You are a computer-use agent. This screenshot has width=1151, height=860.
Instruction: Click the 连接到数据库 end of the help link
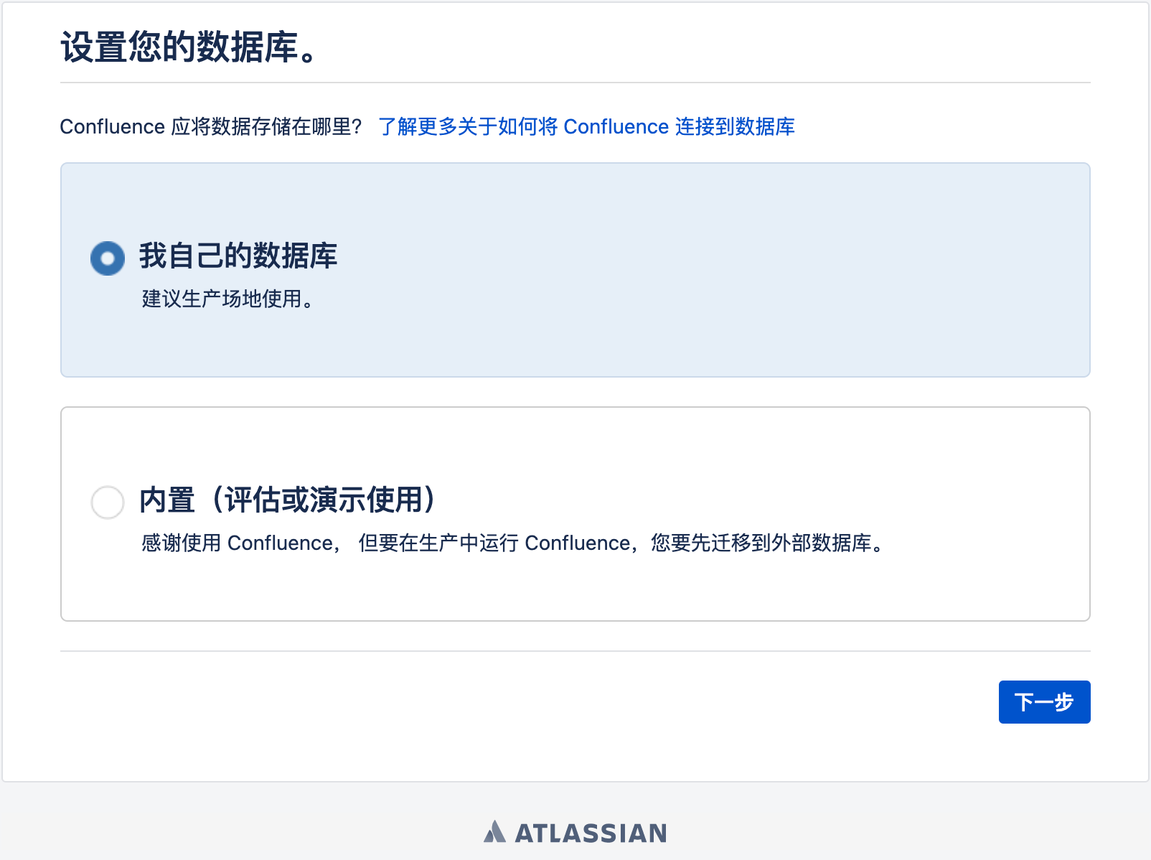coord(735,127)
